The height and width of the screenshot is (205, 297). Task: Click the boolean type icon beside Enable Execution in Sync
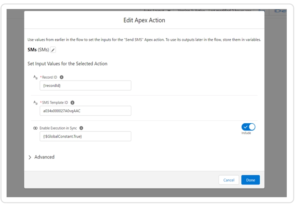pyautogui.click(x=35, y=128)
